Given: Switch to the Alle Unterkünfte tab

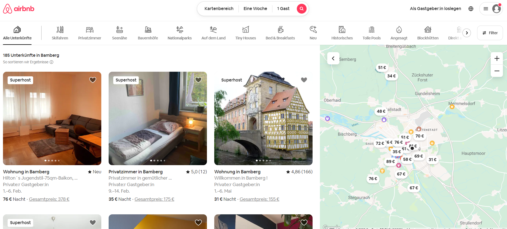Looking at the screenshot, I should click(x=17, y=33).
